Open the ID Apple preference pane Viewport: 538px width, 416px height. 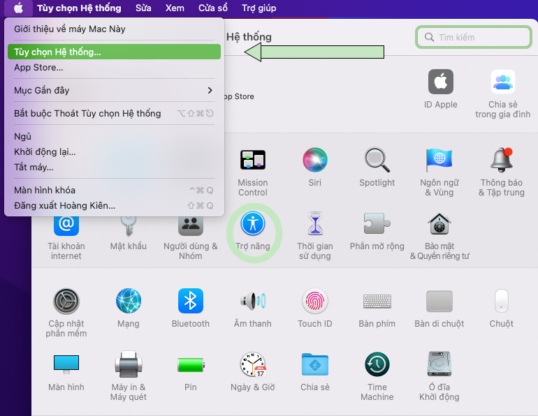pyautogui.click(x=441, y=89)
